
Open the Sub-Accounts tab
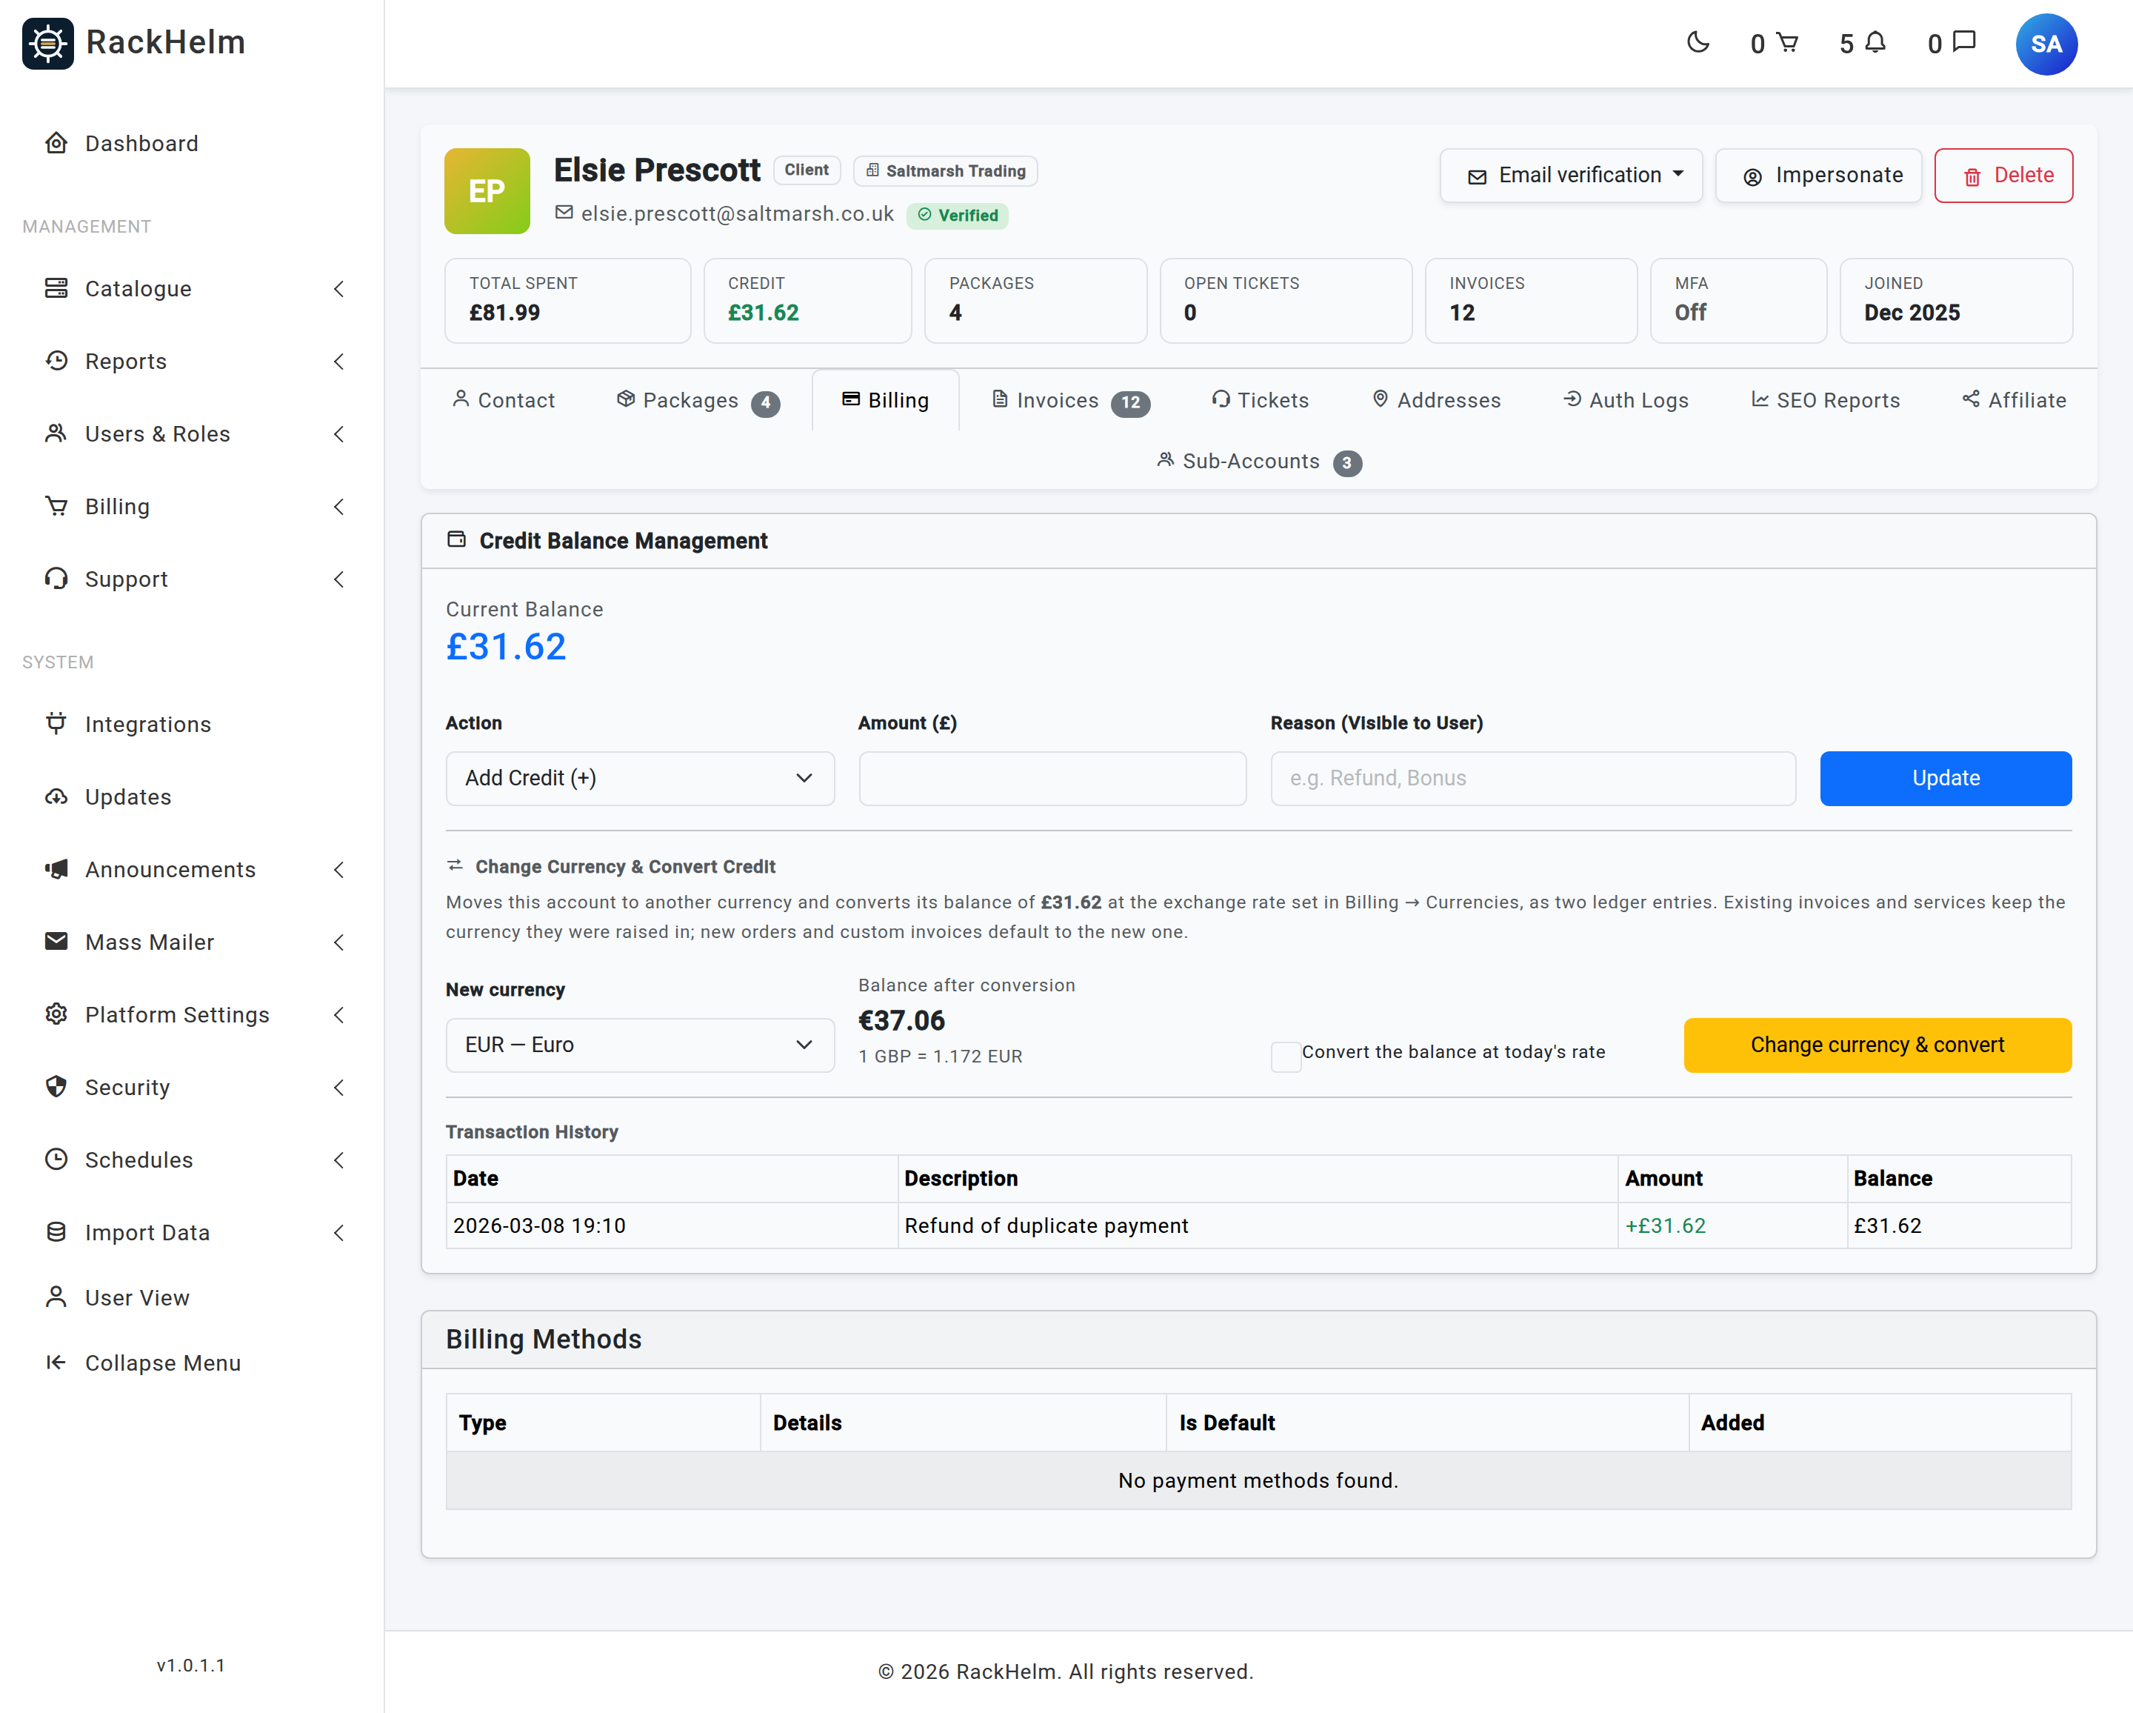1258,461
